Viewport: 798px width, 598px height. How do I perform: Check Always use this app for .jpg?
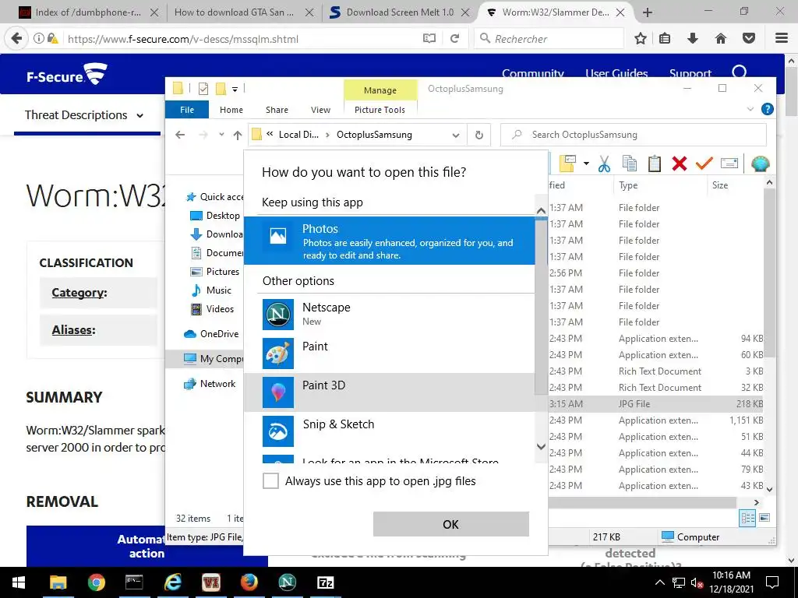[270, 481]
